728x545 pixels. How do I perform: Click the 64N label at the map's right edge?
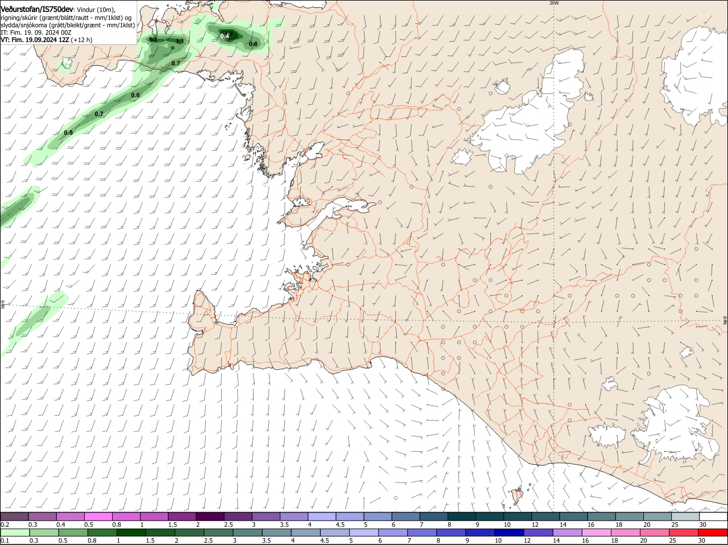(725, 321)
